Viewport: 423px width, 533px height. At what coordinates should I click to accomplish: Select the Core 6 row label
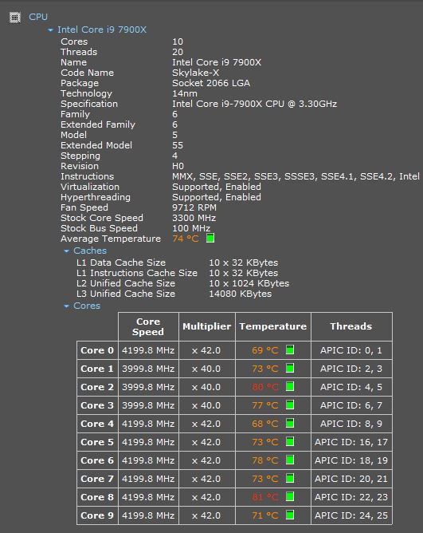pos(97,460)
